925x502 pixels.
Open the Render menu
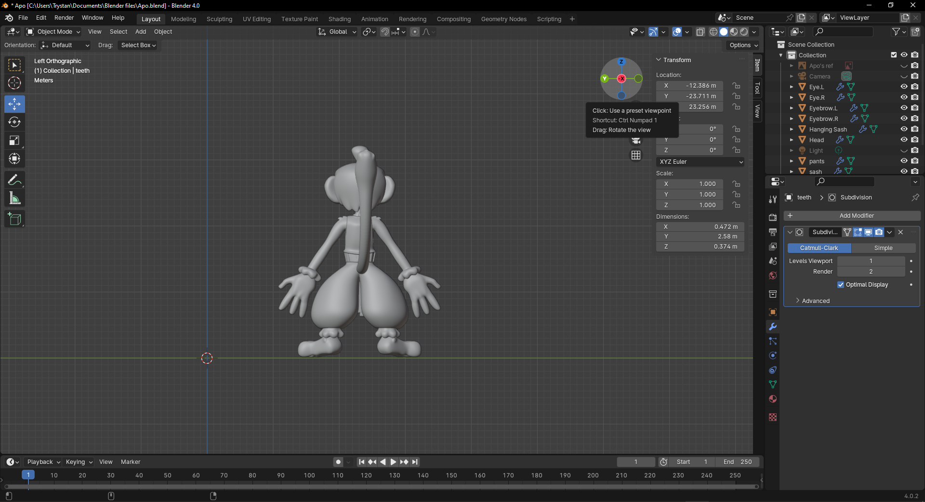coord(64,18)
